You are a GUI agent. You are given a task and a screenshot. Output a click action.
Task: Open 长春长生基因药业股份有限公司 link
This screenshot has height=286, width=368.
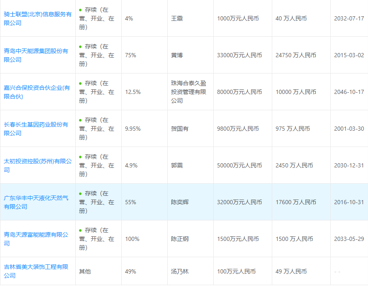(x=36, y=129)
